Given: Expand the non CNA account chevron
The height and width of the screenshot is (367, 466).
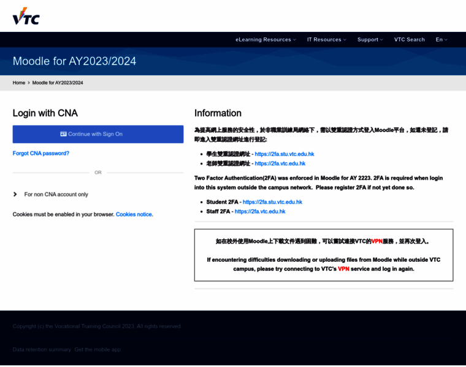Looking at the screenshot, I should 15,195.
